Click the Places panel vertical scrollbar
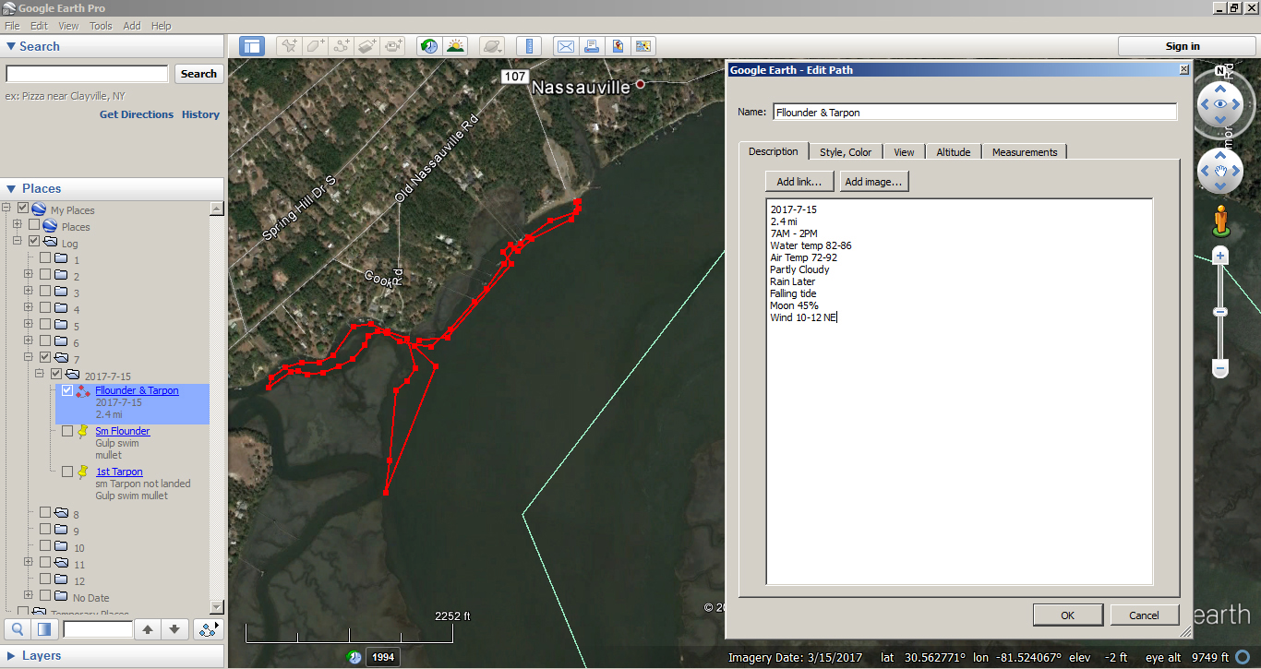This screenshot has height=669, width=1261. tap(217, 408)
